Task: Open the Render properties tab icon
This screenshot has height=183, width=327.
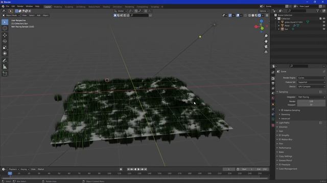Action: point(273,78)
